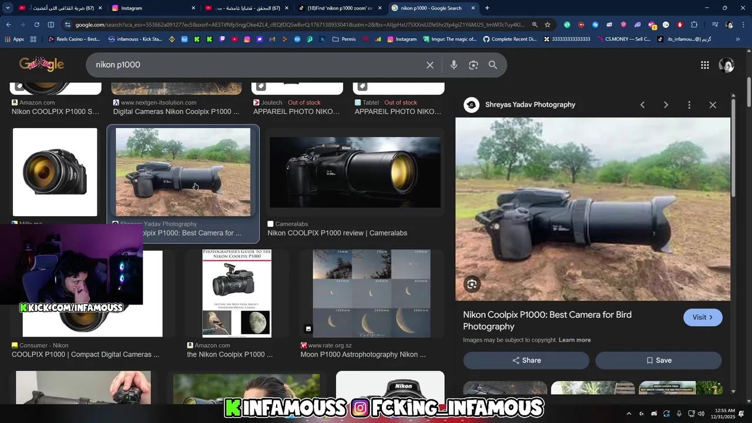
Task: Open the Reels Casino bookmark
Action: (74, 39)
